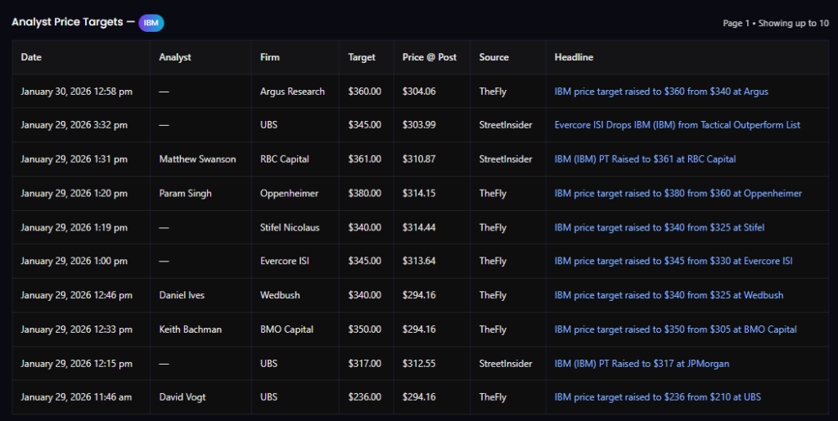Click the Firm column header
Viewport: 838px width, 421px height.
270,57
